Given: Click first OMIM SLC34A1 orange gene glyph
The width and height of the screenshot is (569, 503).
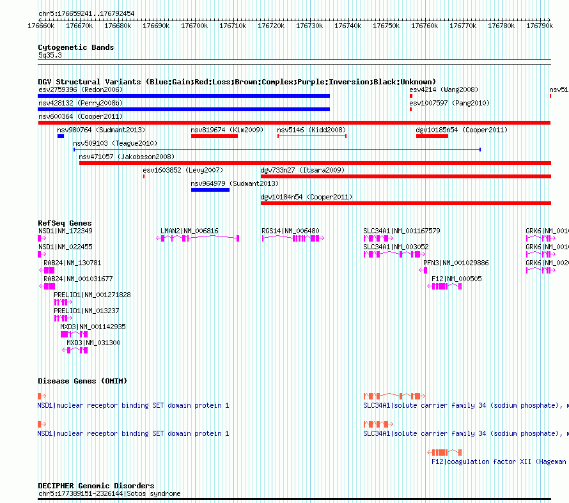Looking at the screenshot, I should [394, 396].
